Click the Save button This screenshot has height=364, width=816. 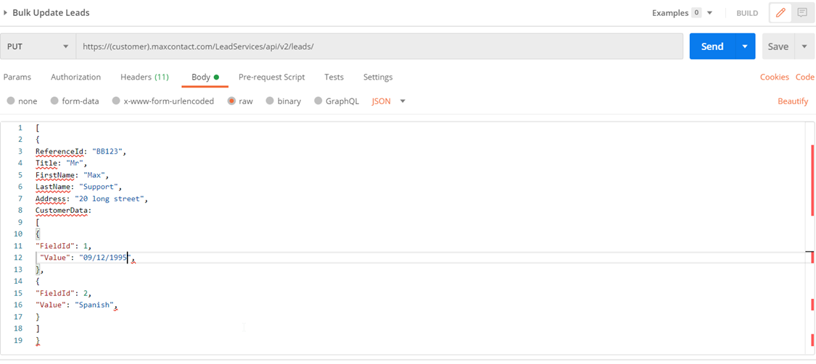click(778, 46)
